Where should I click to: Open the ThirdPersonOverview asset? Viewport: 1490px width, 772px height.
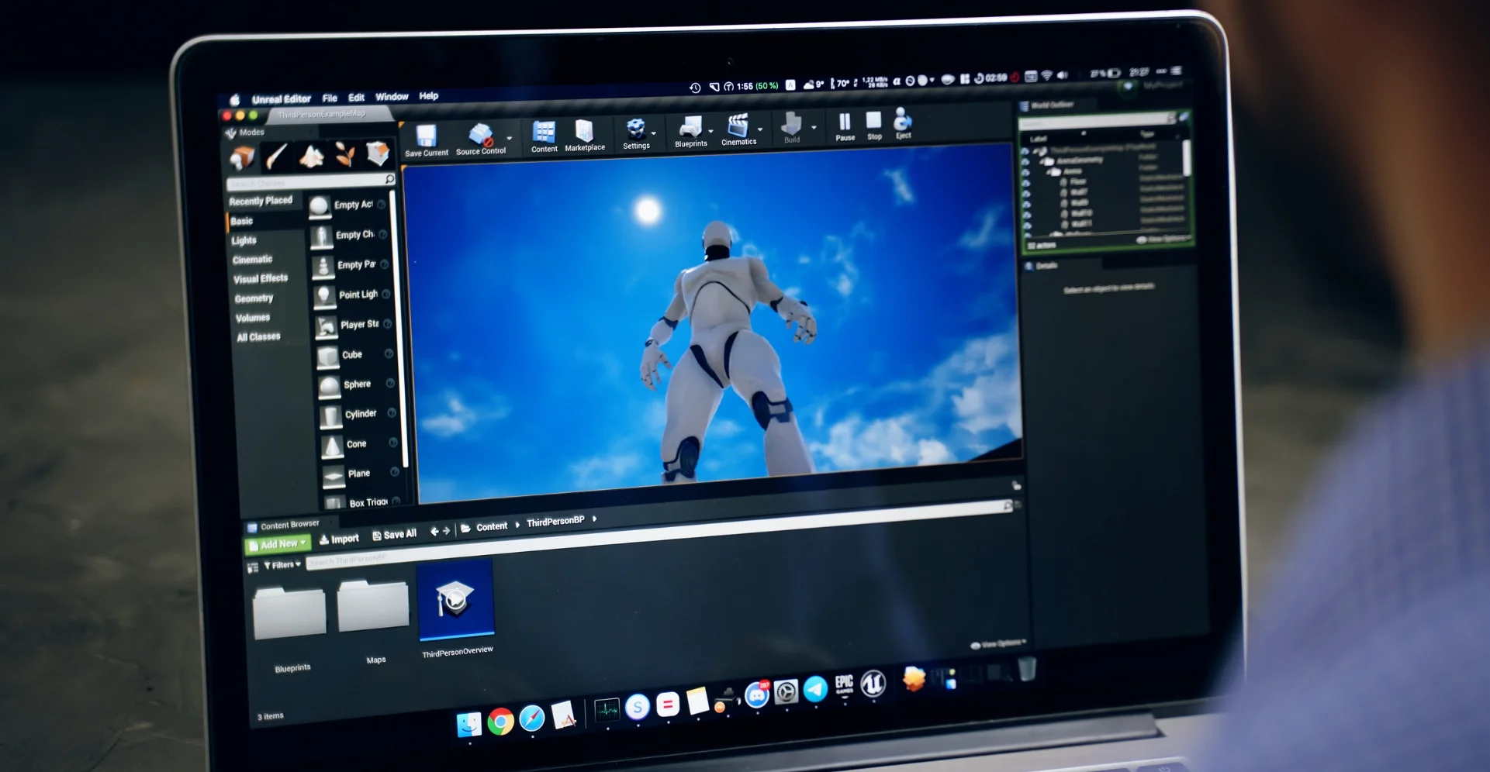pyautogui.click(x=457, y=598)
